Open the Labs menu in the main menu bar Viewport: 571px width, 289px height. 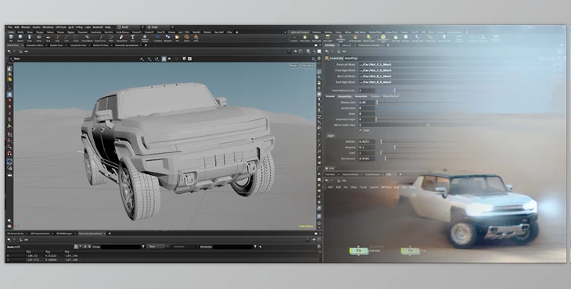88,27
